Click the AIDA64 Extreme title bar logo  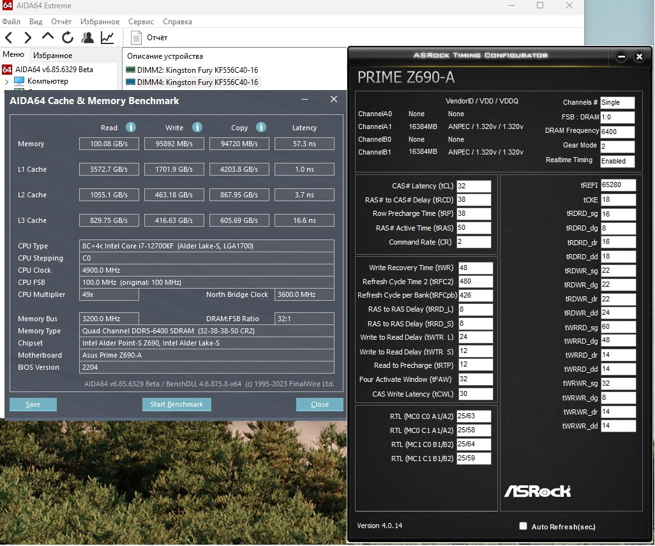click(7, 6)
